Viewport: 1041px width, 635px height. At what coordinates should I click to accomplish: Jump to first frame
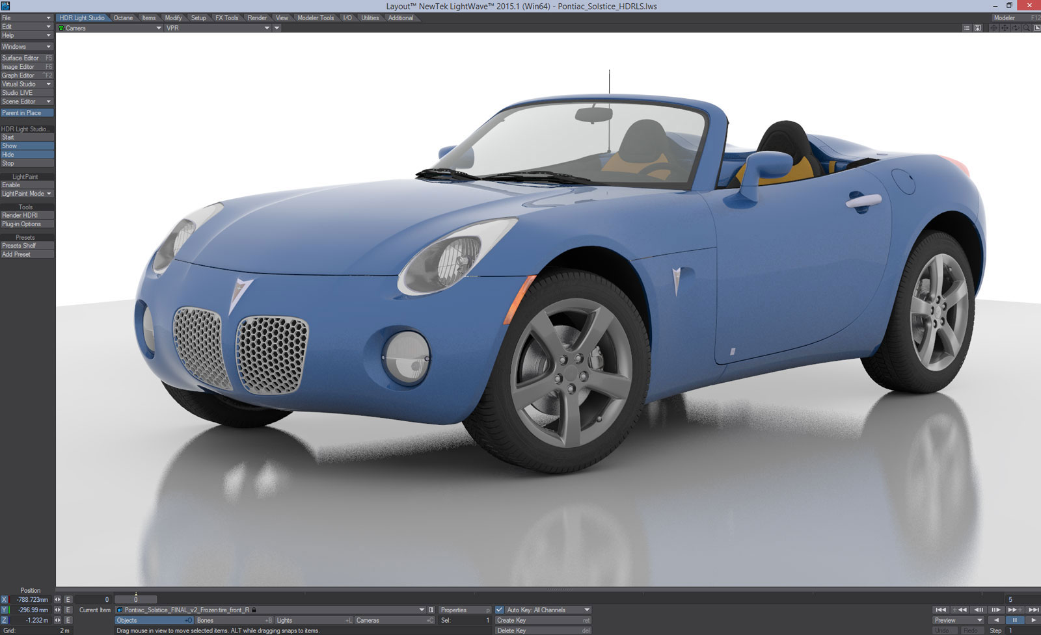point(940,610)
